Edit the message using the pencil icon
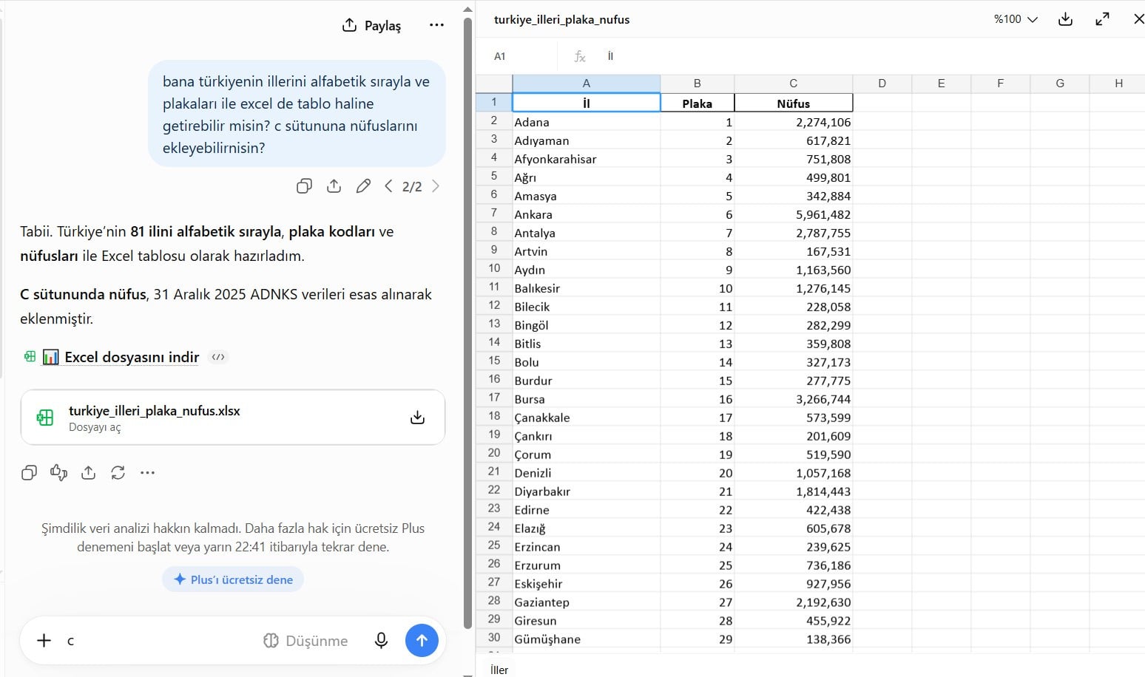The height and width of the screenshot is (677, 1145). (x=363, y=186)
